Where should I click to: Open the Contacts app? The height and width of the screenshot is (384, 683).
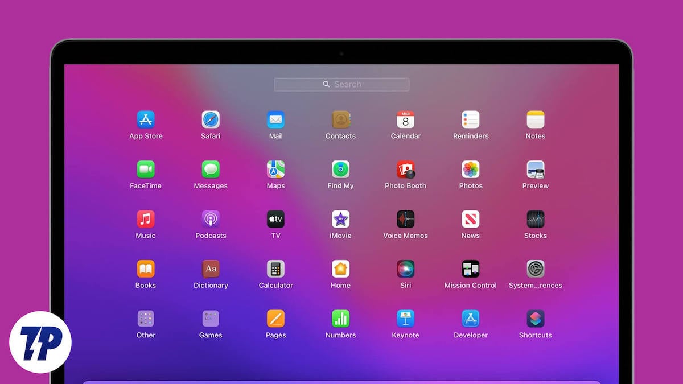tap(340, 119)
